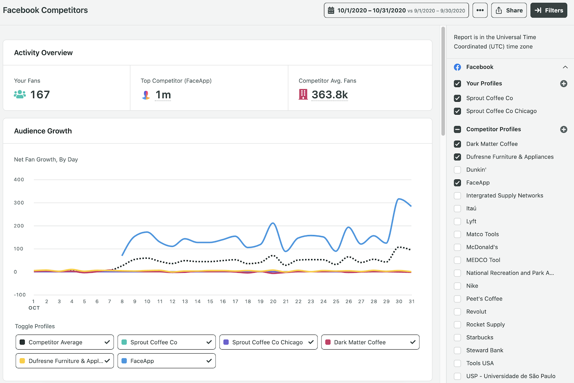Check Intergrated Supply Networks checkbox
574x383 pixels.
pyautogui.click(x=457, y=196)
